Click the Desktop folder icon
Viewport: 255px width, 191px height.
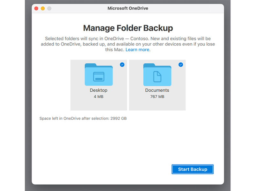98,74
